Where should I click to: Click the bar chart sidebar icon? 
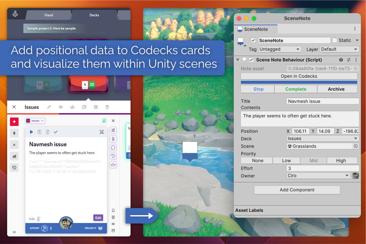(x=14, y=156)
